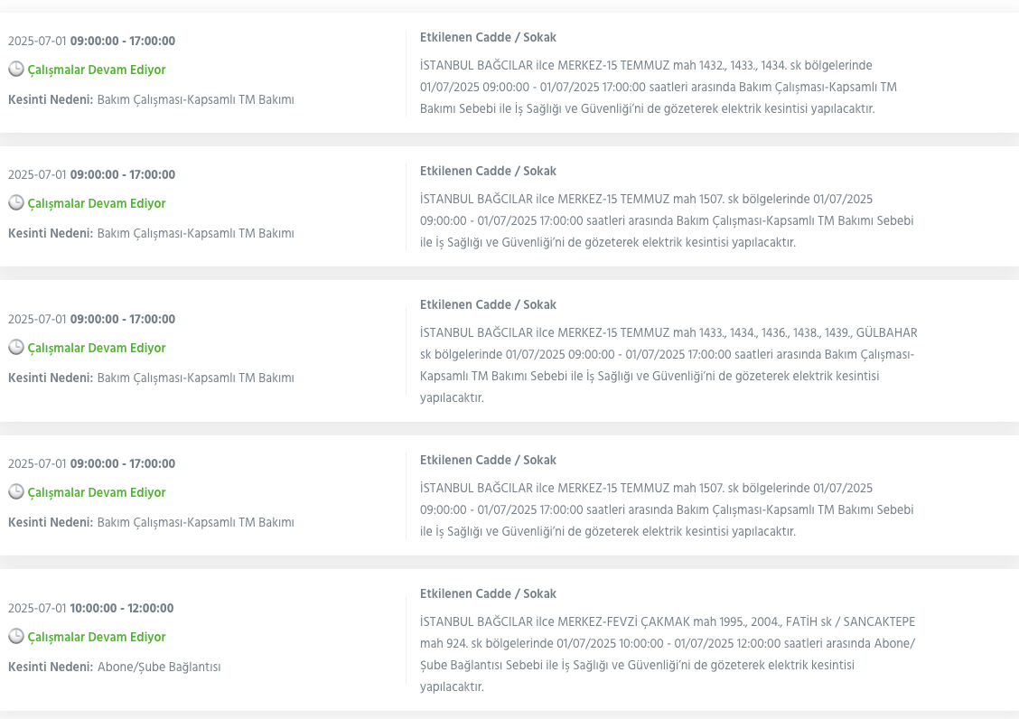The image size is (1019, 719).
Task: Click the date-time line of the first outage entry
Action: click(x=91, y=41)
